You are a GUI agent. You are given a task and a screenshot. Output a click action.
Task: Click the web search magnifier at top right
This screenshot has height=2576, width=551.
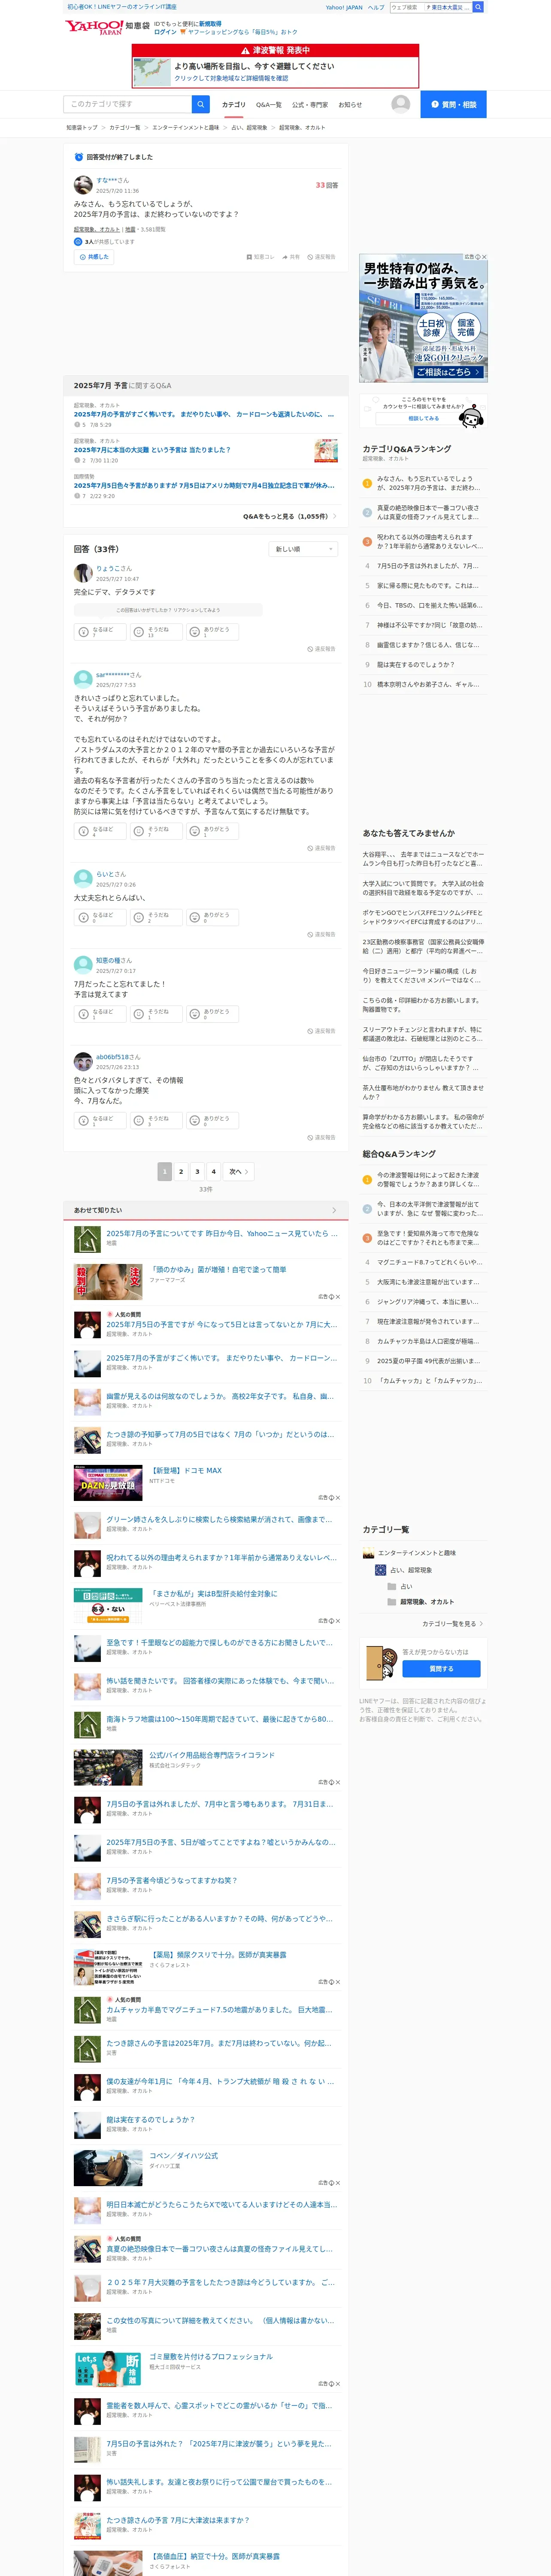click(478, 7)
